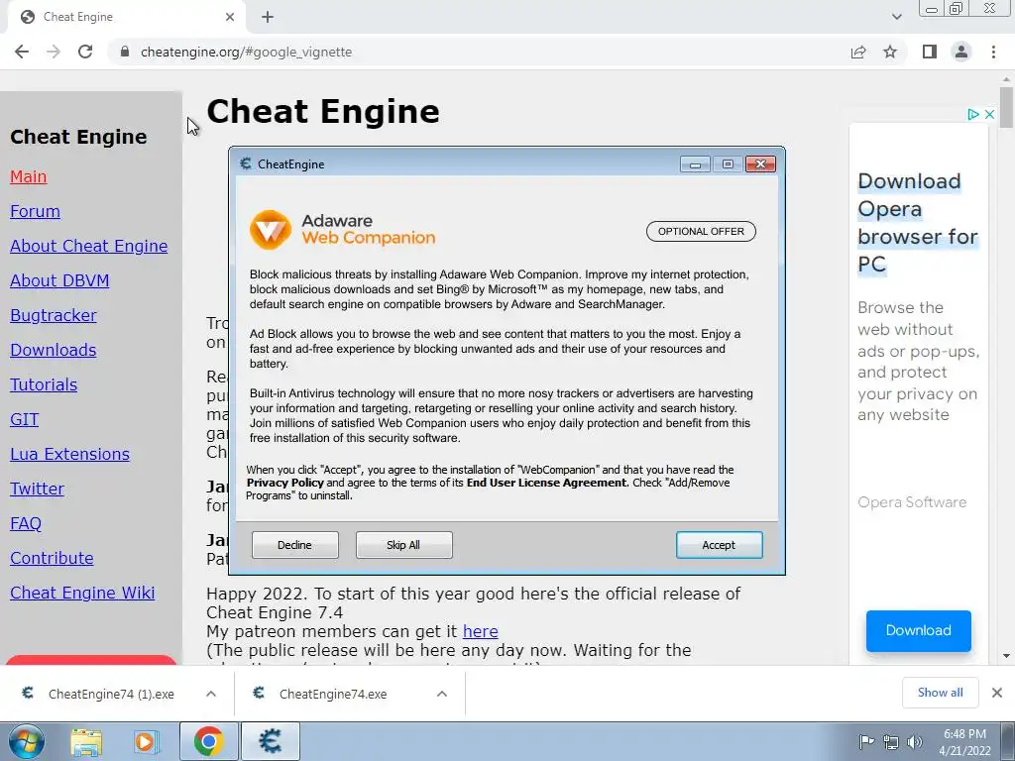
Task: Click Show all downloads button
Action: tap(940, 693)
